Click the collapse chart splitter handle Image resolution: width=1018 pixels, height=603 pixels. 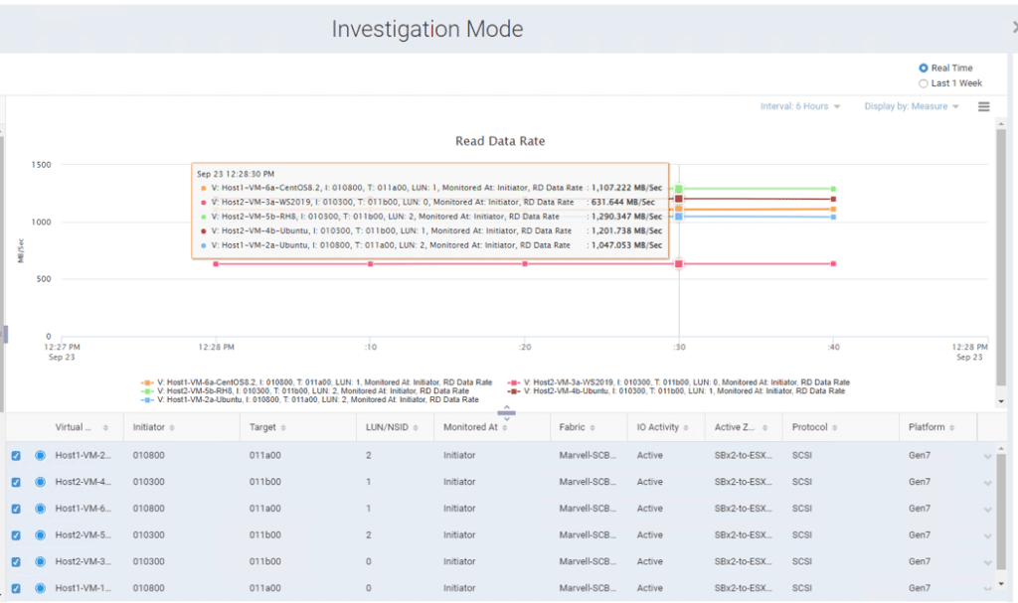coord(506,413)
